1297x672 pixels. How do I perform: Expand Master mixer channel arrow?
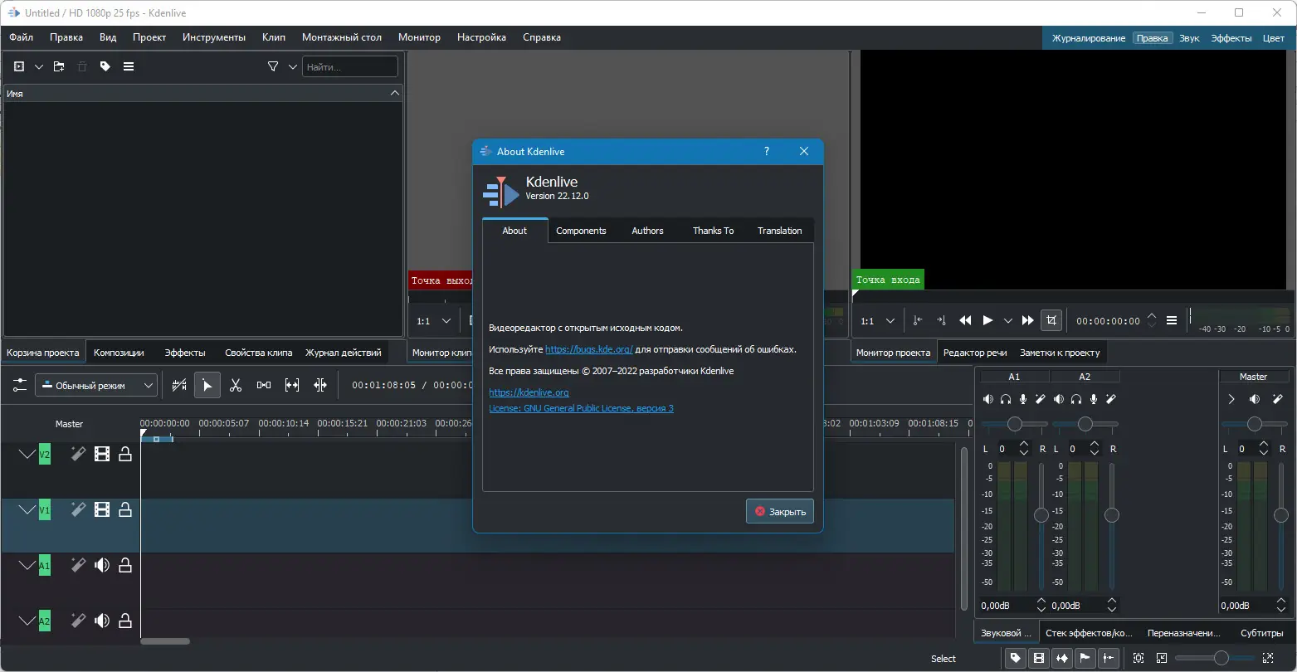1231,399
